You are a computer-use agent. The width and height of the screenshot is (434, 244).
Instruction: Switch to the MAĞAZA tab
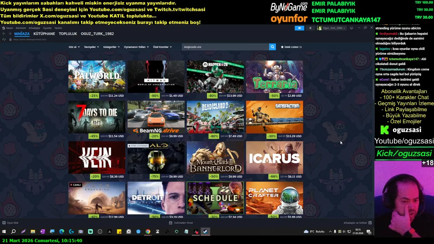(22, 34)
